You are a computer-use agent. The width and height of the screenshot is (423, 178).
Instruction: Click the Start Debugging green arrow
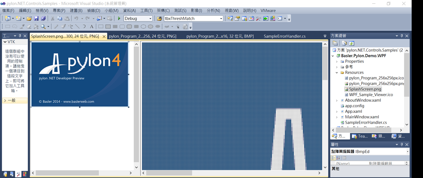click(x=119, y=19)
